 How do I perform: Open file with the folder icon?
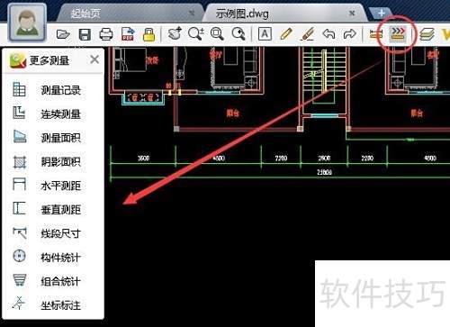[x=63, y=34]
